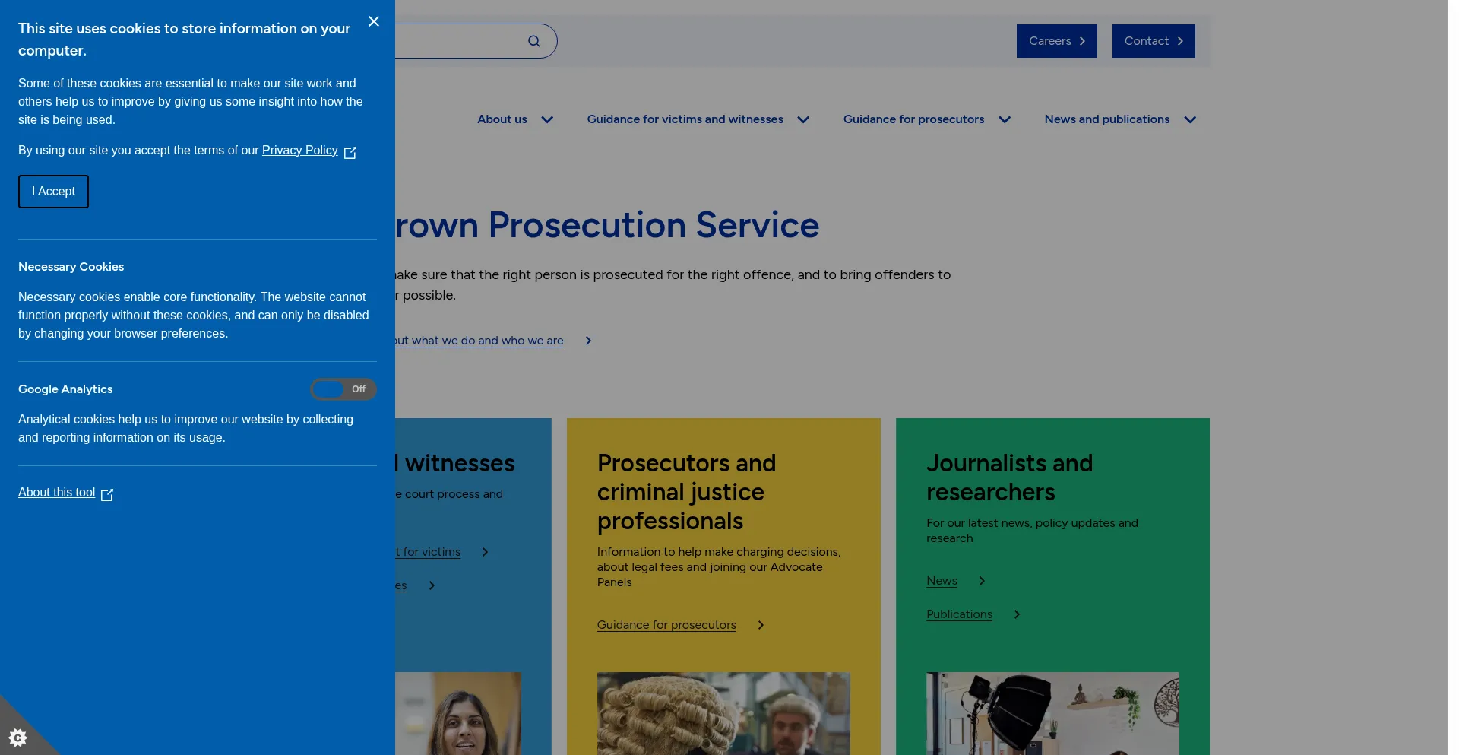The width and height of the screenshot is (1459, 755).
Task: Expand Guidance for victims and witnesses chevron
Action: click(803, 119)
